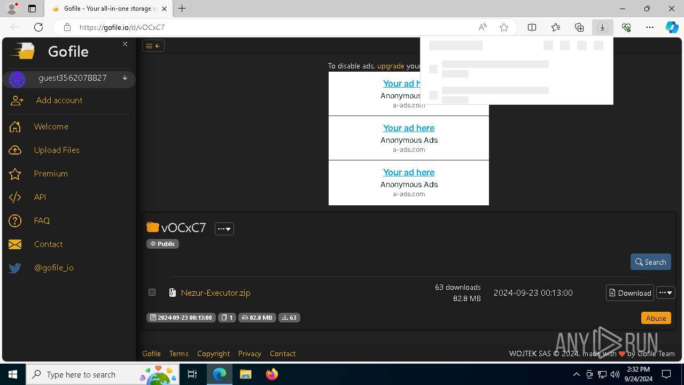Expand guest3562078827 account dropdown
Image resolution: width=684 pixels, height=385 pixels.
pyautogui.click(x=125, y=78)
